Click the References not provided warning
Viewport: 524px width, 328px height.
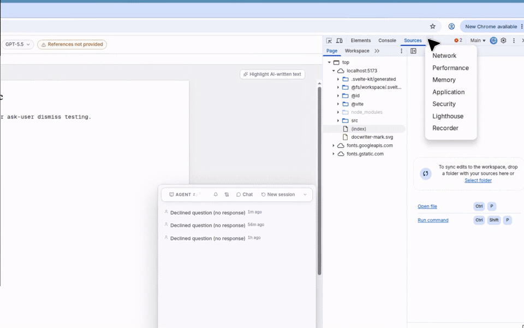[x=72, y=44]
